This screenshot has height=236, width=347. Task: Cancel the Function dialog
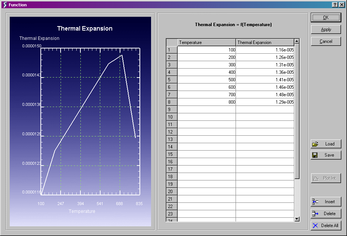pyautogui.click(x=326, y=41)
